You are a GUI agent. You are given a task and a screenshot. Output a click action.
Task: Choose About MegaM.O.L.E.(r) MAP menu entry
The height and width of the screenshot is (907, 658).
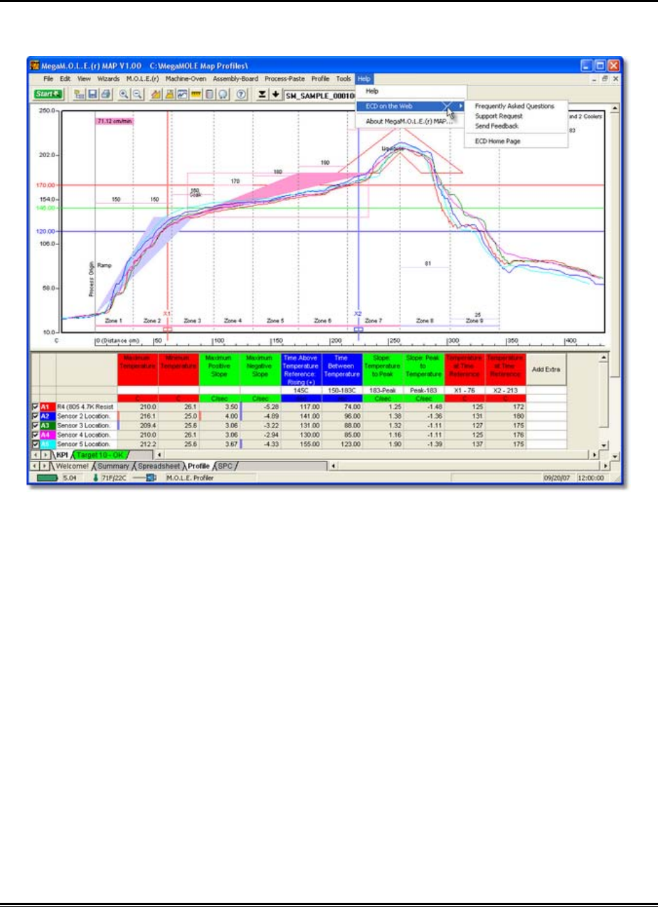[411, 121]
